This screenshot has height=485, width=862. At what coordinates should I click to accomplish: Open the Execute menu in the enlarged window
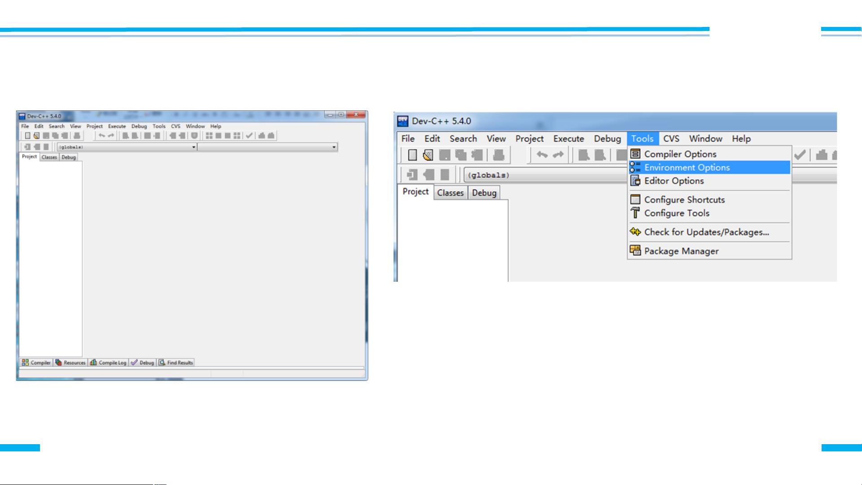(x=568, y=139)
